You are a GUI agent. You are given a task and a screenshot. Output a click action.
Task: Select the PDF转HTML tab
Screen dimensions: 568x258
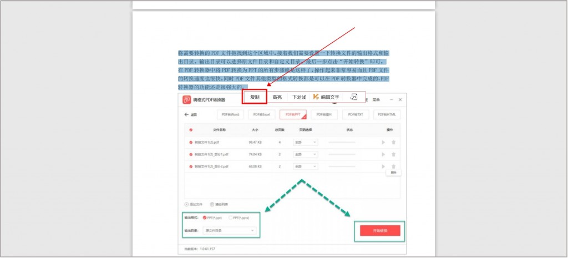coord(387,114)
